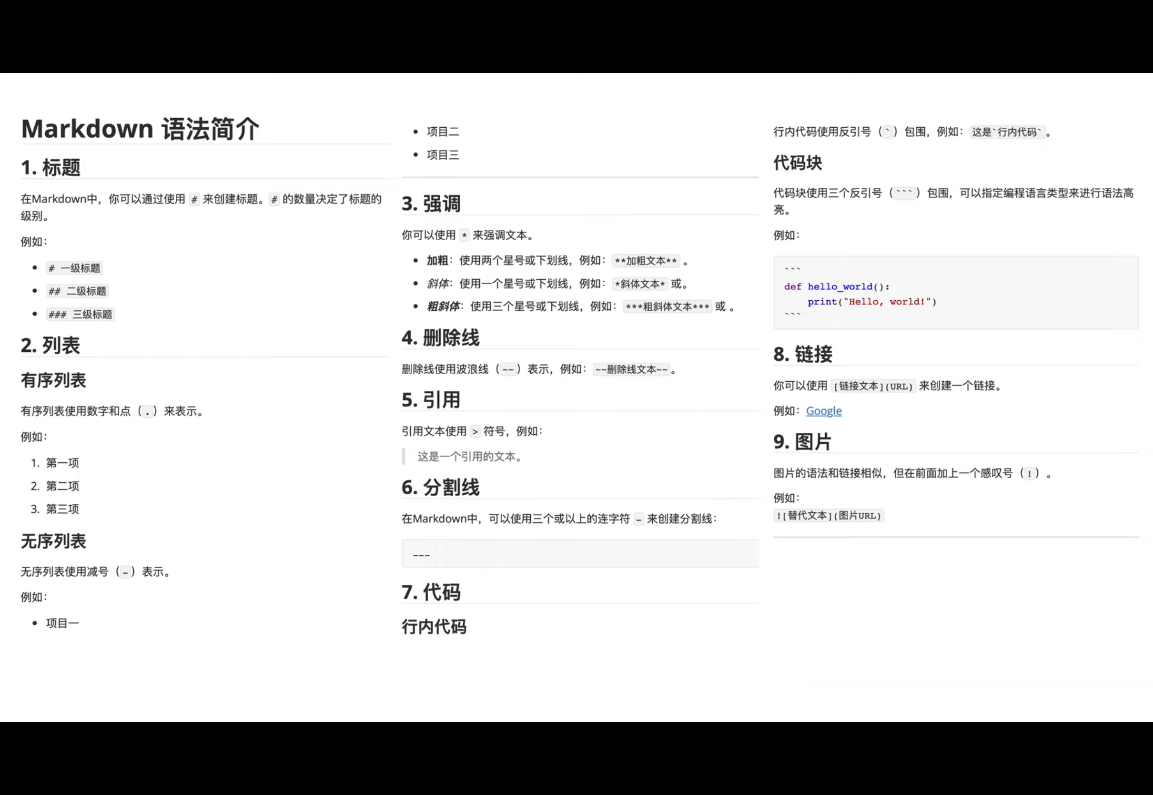Viewport: 1153px width, 795px height.
Task: Click the Markdown 语法简介 main title
Action: pyautogui.click(x=140, y=129)
